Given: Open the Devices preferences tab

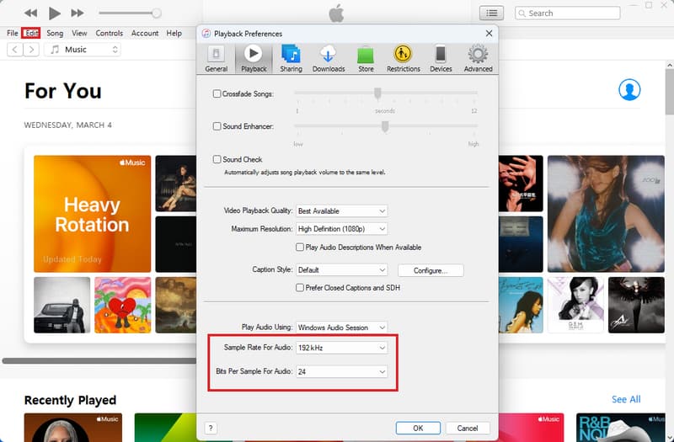Looking at the screenshot, I should [x=441, y=58].
